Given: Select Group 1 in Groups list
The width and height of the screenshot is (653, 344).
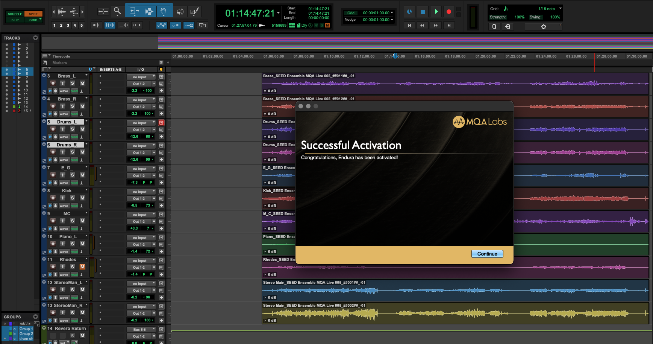Looking at the screenshot, I should pos(26,329).
